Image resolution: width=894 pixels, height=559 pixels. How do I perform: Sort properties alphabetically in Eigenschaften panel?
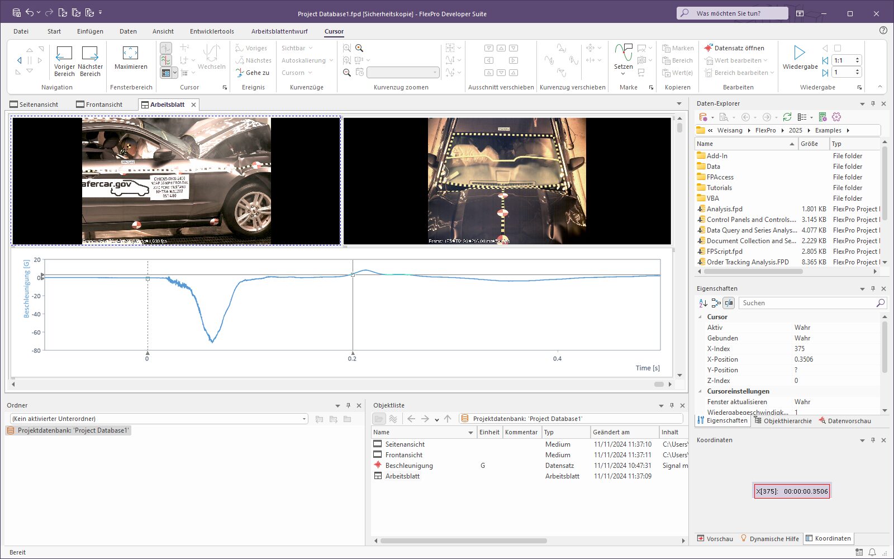coord(703,303)
